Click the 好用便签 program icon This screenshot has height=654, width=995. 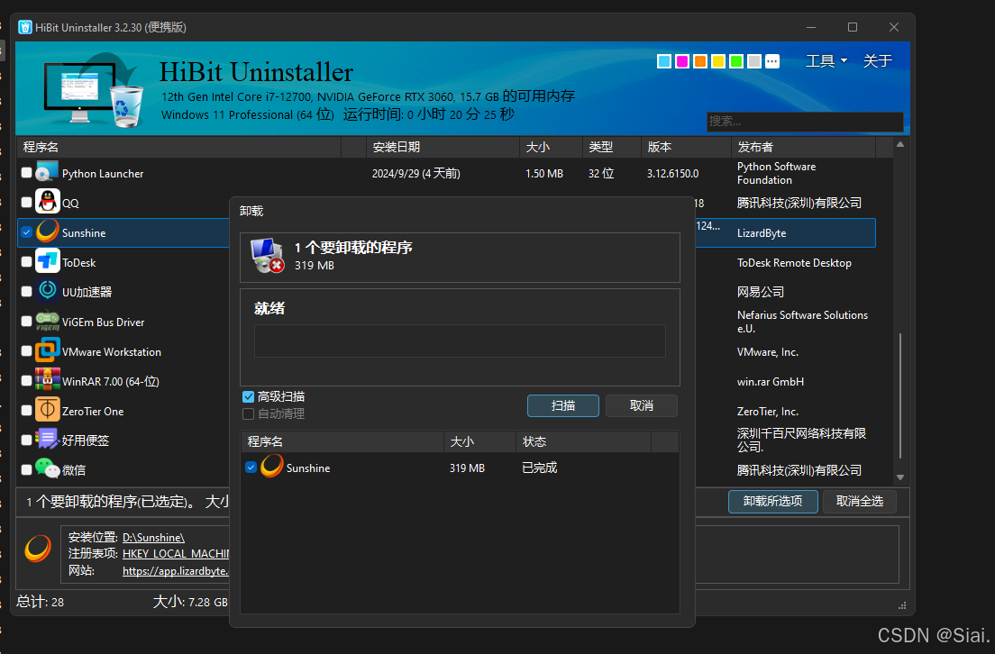pos(47,440)
